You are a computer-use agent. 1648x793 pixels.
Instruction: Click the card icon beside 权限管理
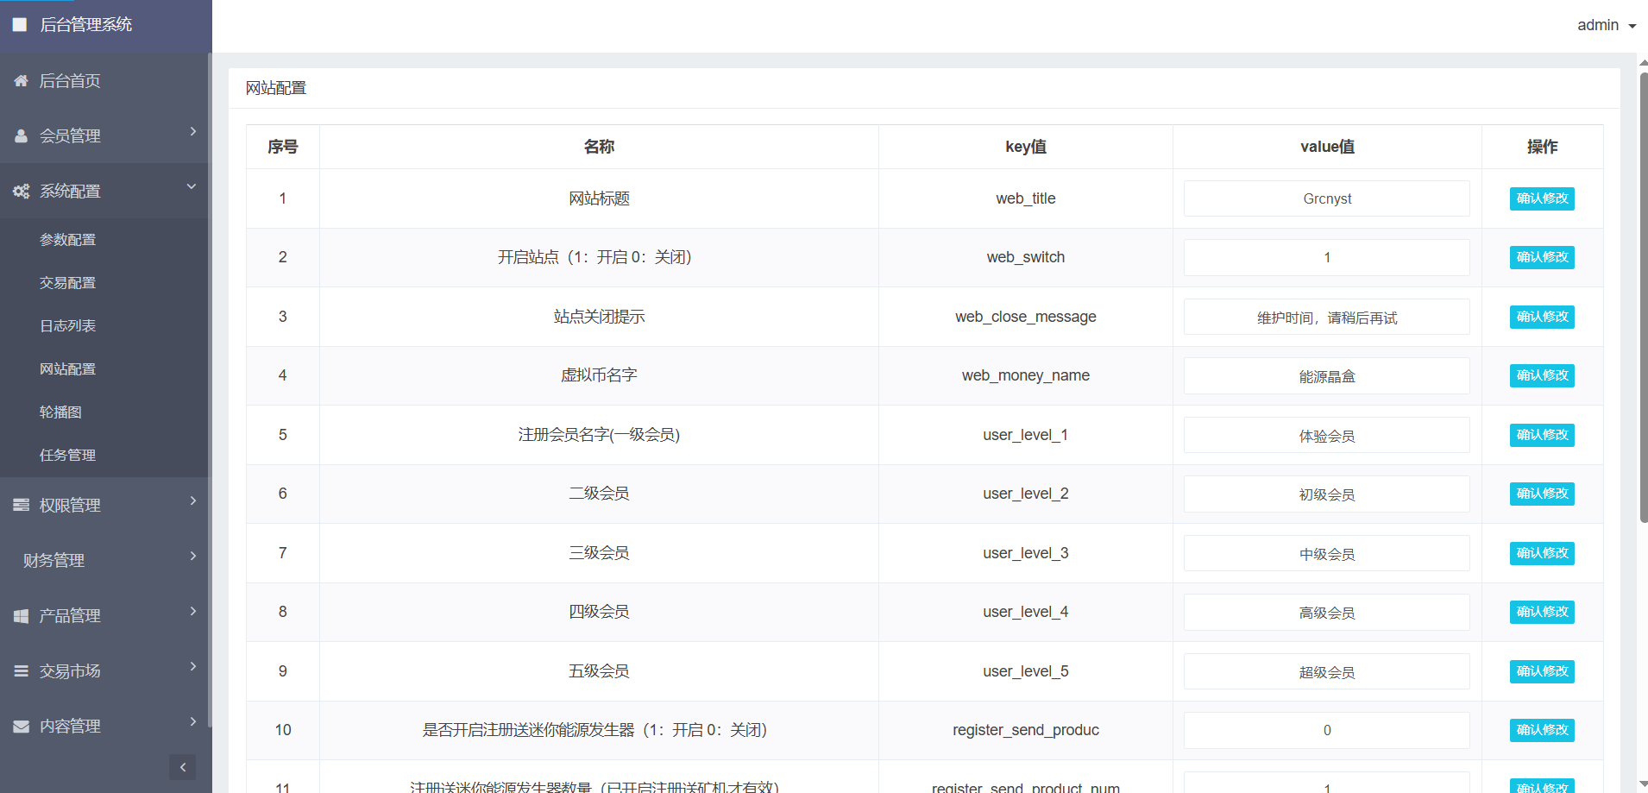[21, 506]
